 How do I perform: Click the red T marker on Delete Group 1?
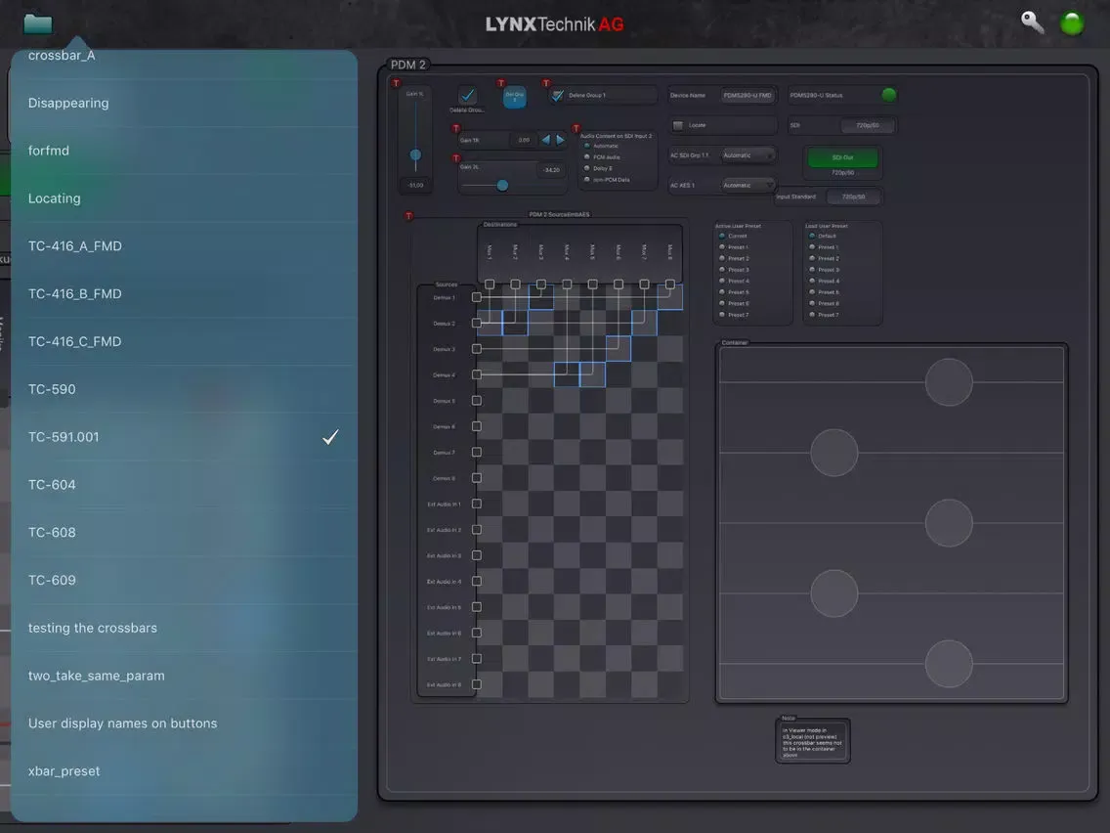(546, 83)
